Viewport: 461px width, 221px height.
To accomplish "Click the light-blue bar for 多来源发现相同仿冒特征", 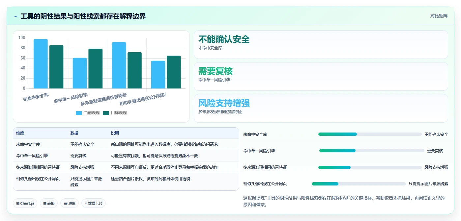I will tap(119, 65).
